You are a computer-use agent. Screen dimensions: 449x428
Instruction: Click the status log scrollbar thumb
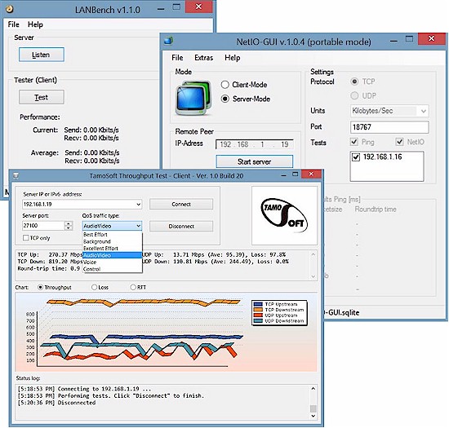click(x=313, y=408)
